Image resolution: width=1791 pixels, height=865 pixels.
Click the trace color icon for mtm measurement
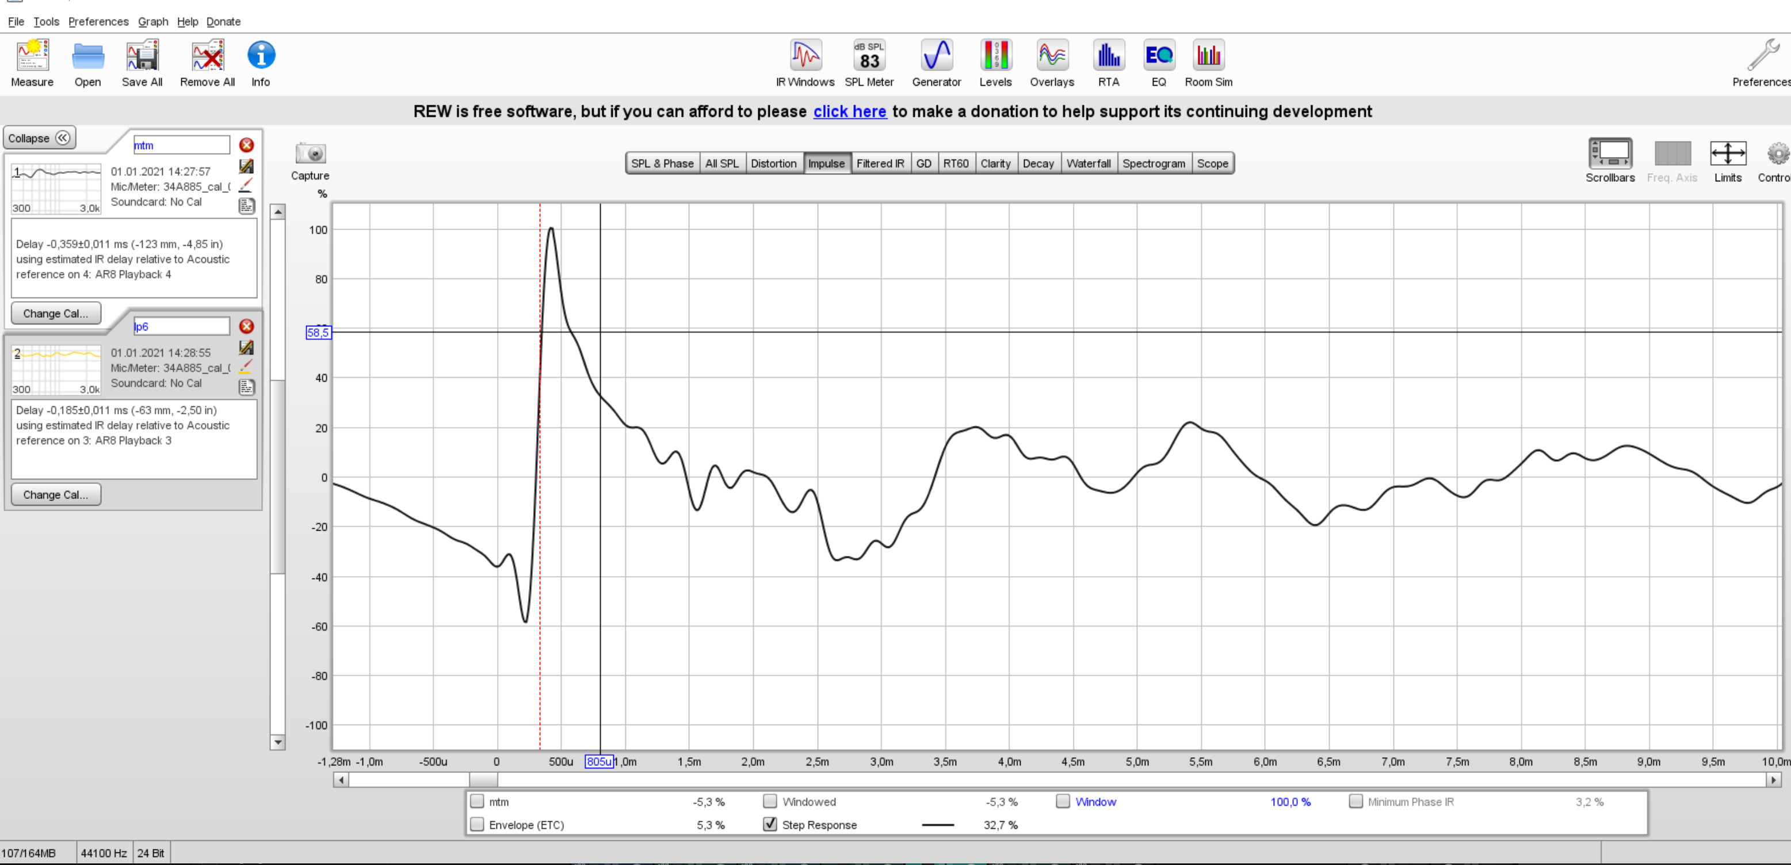[246, 166]
